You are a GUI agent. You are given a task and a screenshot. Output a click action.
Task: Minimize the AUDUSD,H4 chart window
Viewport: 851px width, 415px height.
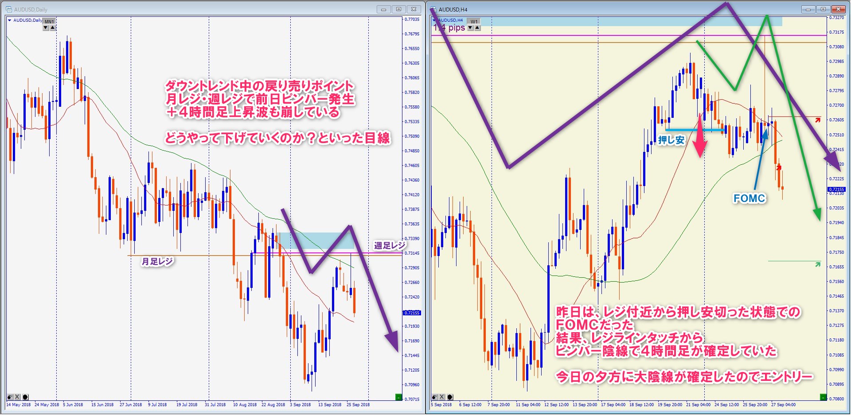pyautogui.click(x=808, y=9)
